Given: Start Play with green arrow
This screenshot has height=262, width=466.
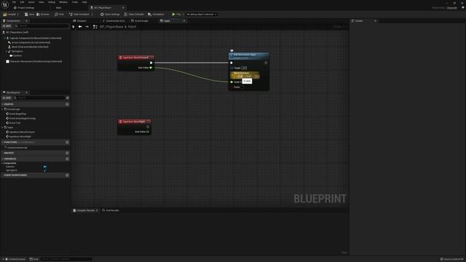Looking at the screenshot, I should tap(173, 15).
